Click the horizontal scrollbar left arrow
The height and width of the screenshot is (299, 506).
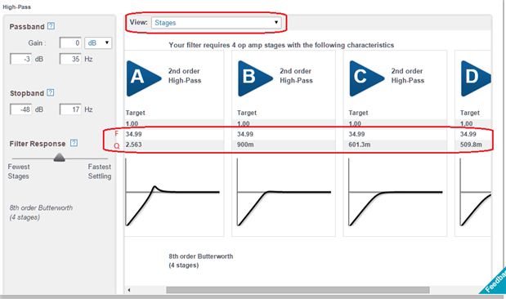[x=129, y=290]
